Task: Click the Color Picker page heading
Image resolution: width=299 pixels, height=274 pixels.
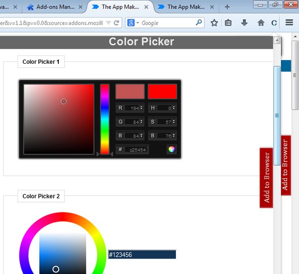Action: [x=142, y=41]
